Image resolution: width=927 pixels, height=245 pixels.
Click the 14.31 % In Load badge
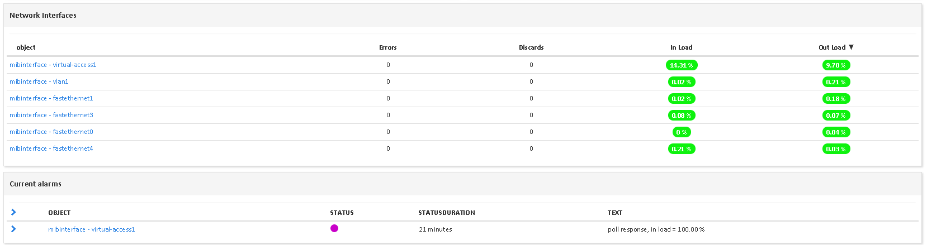click(682, 65)
